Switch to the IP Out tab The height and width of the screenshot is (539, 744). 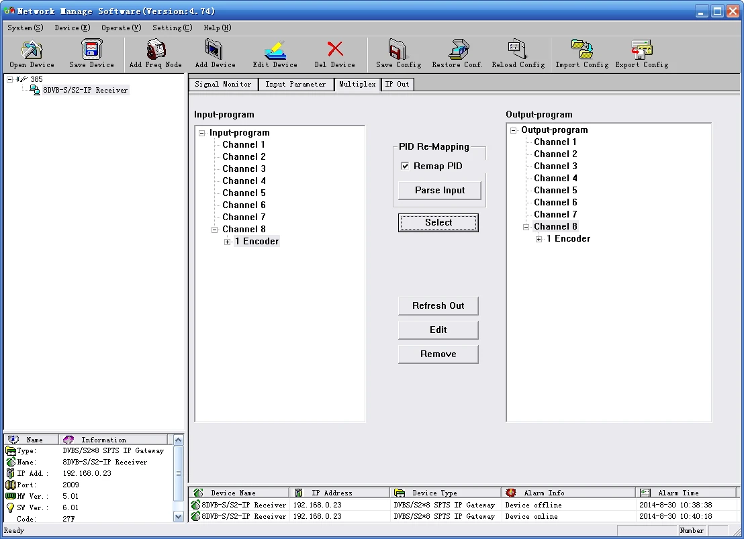click(x=397, y=85)
